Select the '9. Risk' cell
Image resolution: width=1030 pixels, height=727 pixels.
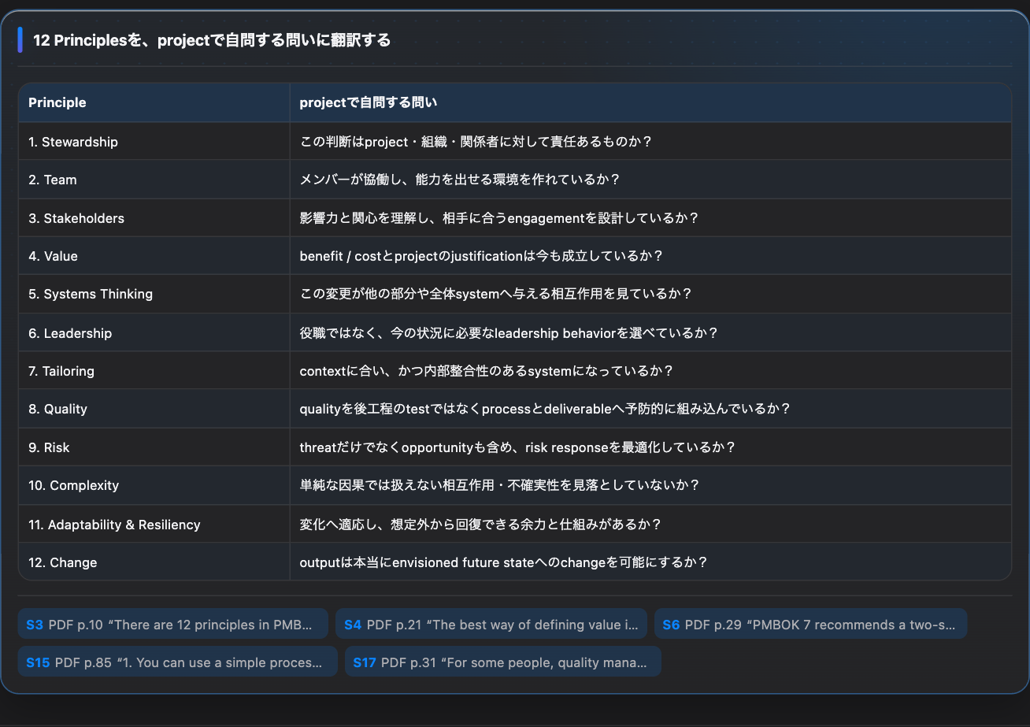point(154,447)
